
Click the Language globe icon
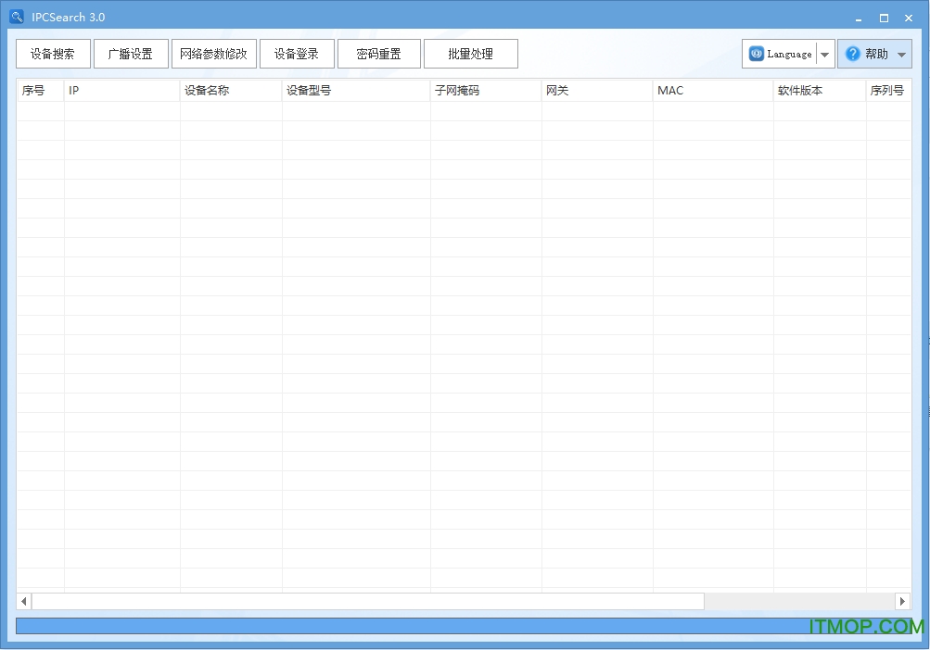757,54
